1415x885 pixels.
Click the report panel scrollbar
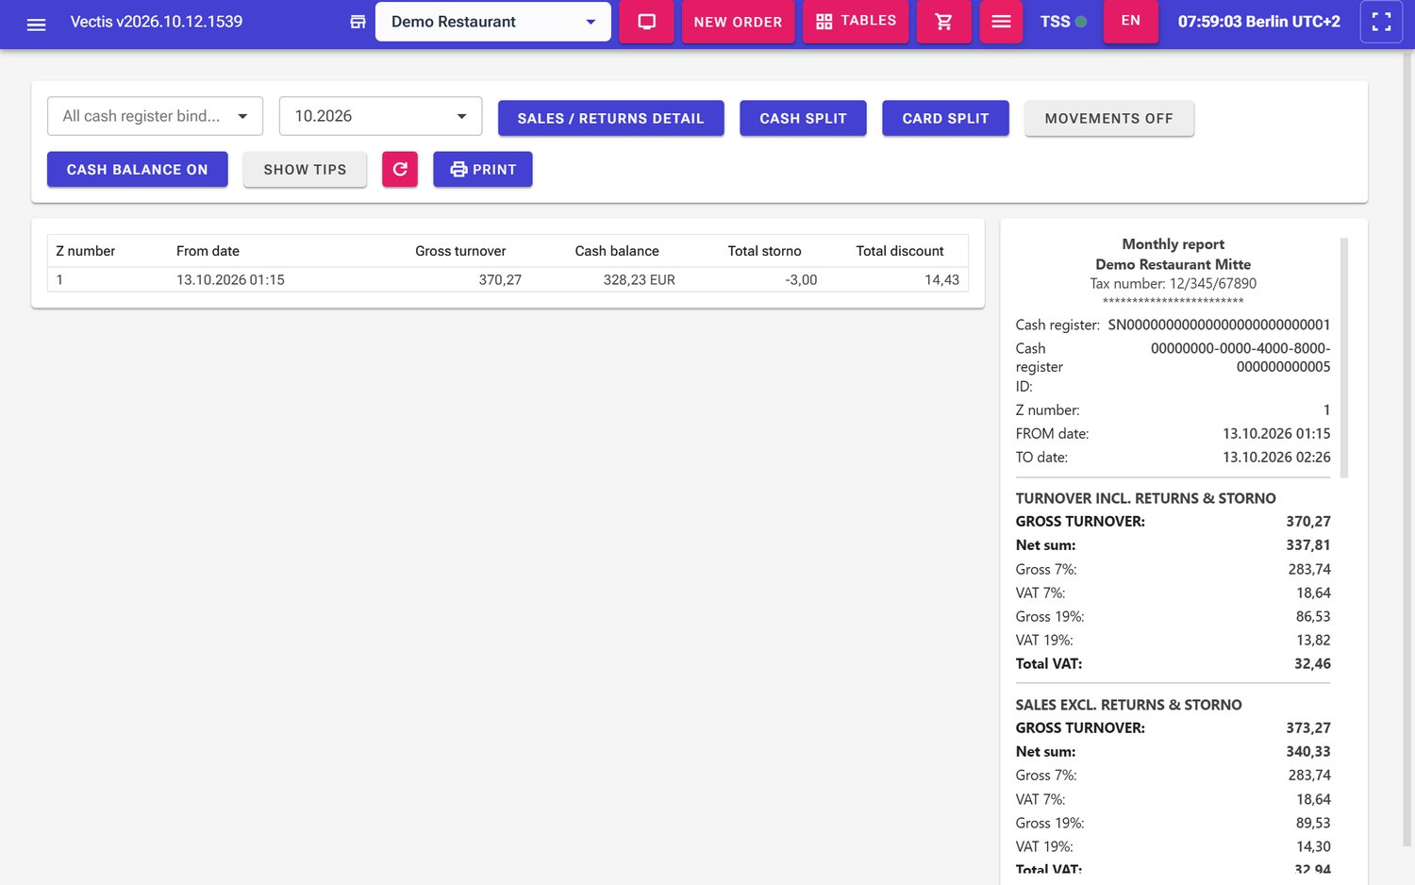point(1344,358)
